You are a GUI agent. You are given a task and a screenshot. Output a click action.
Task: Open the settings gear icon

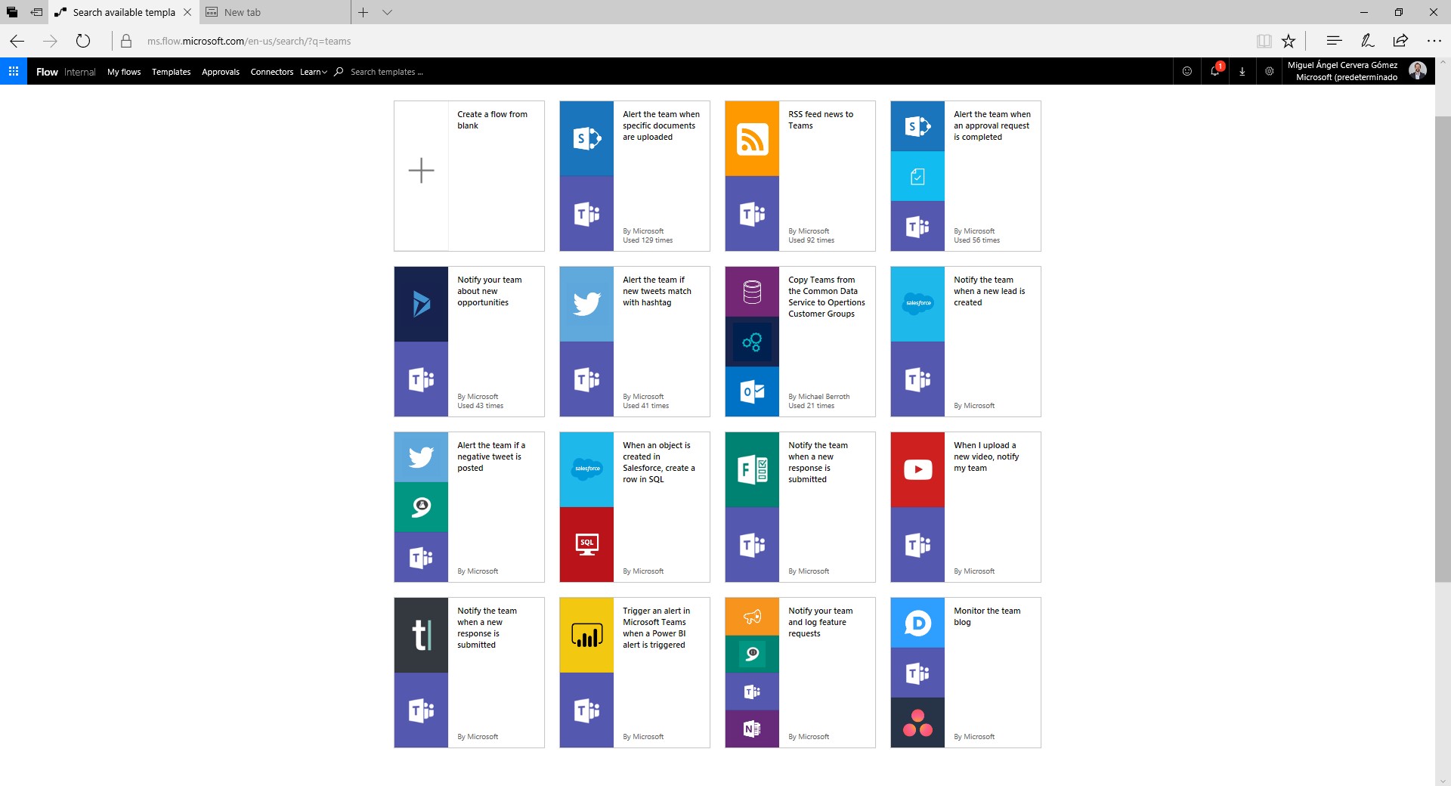1270,71
